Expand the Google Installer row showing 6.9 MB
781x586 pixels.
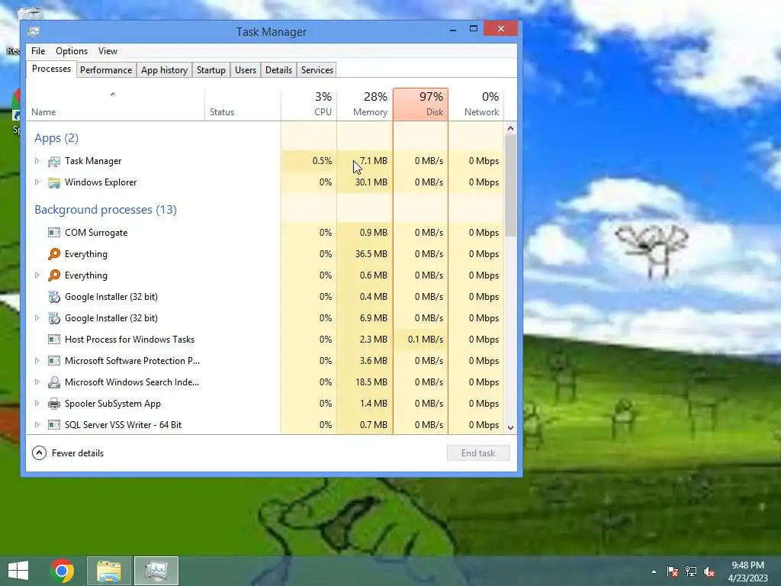(37, 318)
